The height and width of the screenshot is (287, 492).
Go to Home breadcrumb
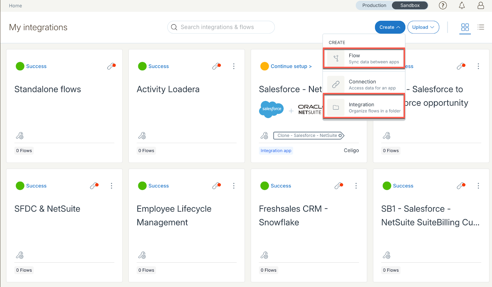[x=15, y=6]
